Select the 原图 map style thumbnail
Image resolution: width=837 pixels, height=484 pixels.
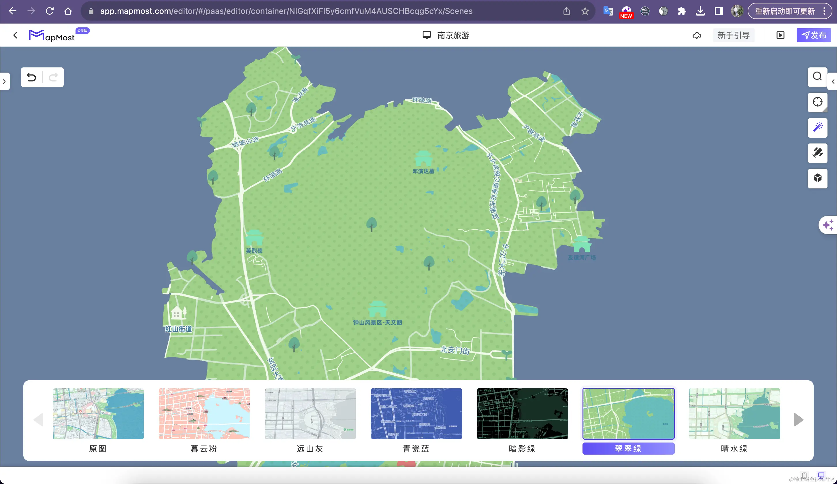[x=98, y=414]
